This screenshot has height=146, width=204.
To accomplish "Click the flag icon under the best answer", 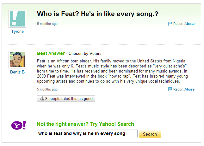I will coord(170,89).
